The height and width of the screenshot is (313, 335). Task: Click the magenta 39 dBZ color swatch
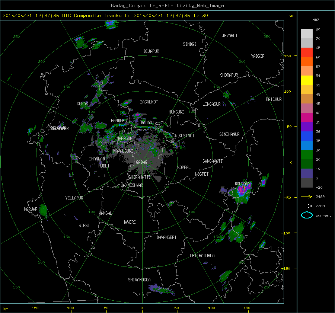coord(307,118)
